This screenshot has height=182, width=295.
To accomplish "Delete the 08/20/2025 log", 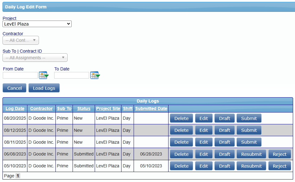I will [181, 118].
